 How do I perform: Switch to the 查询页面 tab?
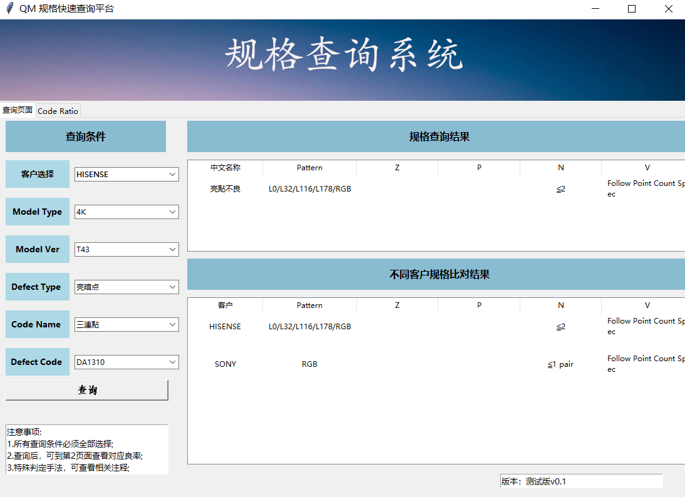click(x=18, y=110)
